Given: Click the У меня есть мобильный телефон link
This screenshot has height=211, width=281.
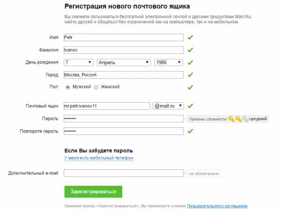Looking at the screenshot, I should click(99, 158).
